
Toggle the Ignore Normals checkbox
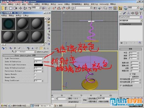pos(35,74)
